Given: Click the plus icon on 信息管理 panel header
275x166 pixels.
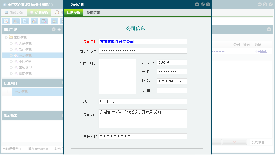Looking at the screenshot, I should point(59,29).
